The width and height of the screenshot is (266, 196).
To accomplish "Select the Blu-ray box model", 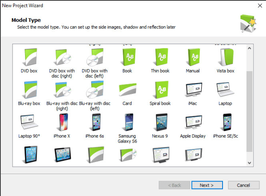I will 29,94.
